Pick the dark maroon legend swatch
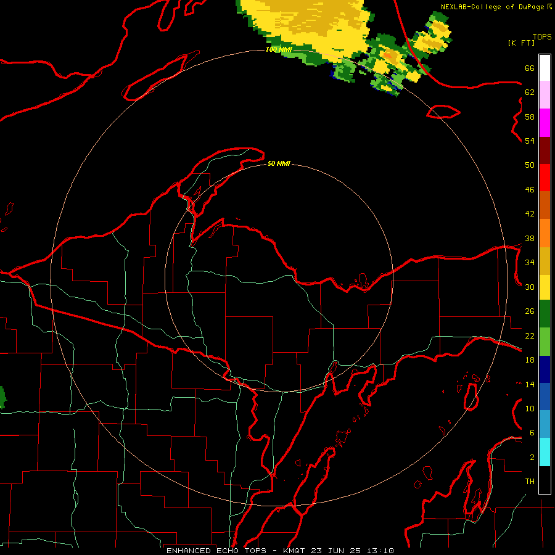The image size is (555, 555). coord(545,150)
